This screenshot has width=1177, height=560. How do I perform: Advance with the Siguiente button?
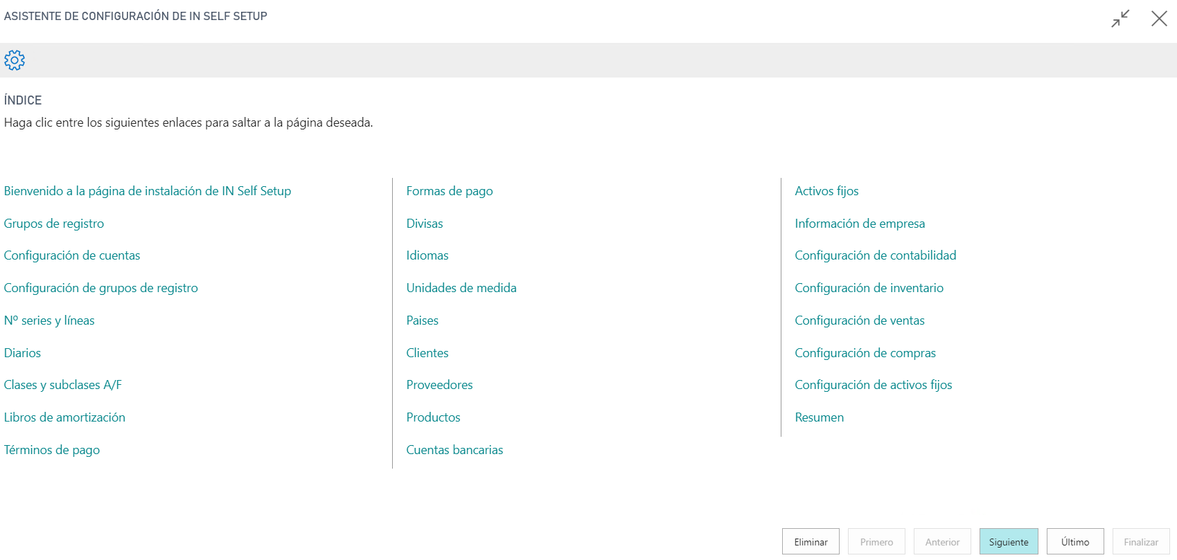click(x=1009, y=542)
